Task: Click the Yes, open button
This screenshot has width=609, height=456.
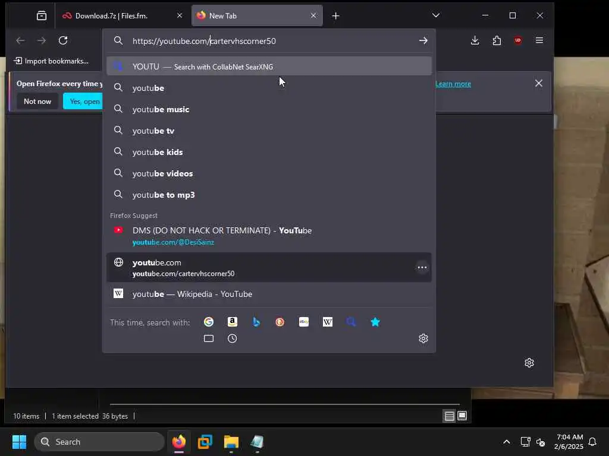Action: tap(83, 101)
